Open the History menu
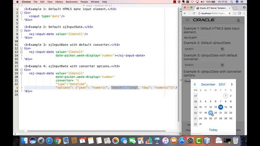260x146 pixels. tap(59, 2)
